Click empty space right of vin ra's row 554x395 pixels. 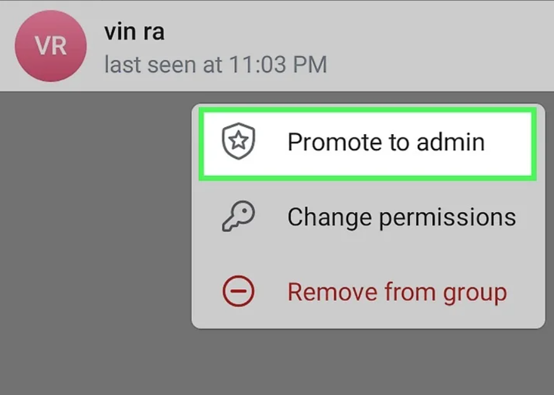(446, 46)
